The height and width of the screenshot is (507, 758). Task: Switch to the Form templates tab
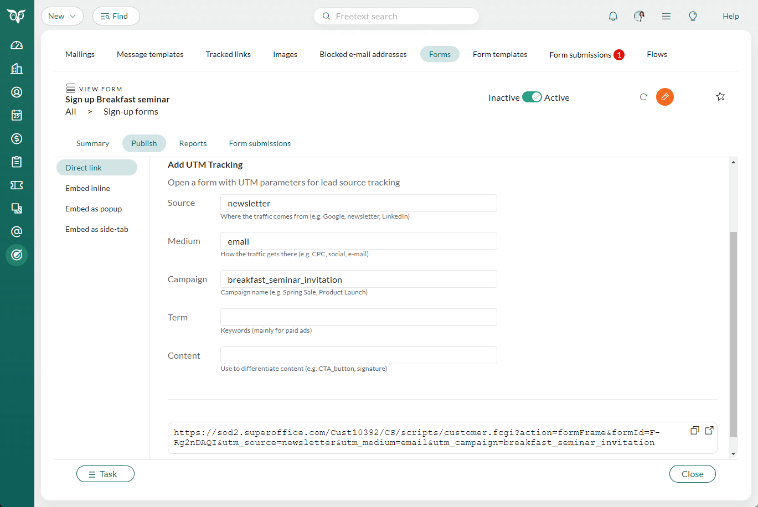point(499,54)
